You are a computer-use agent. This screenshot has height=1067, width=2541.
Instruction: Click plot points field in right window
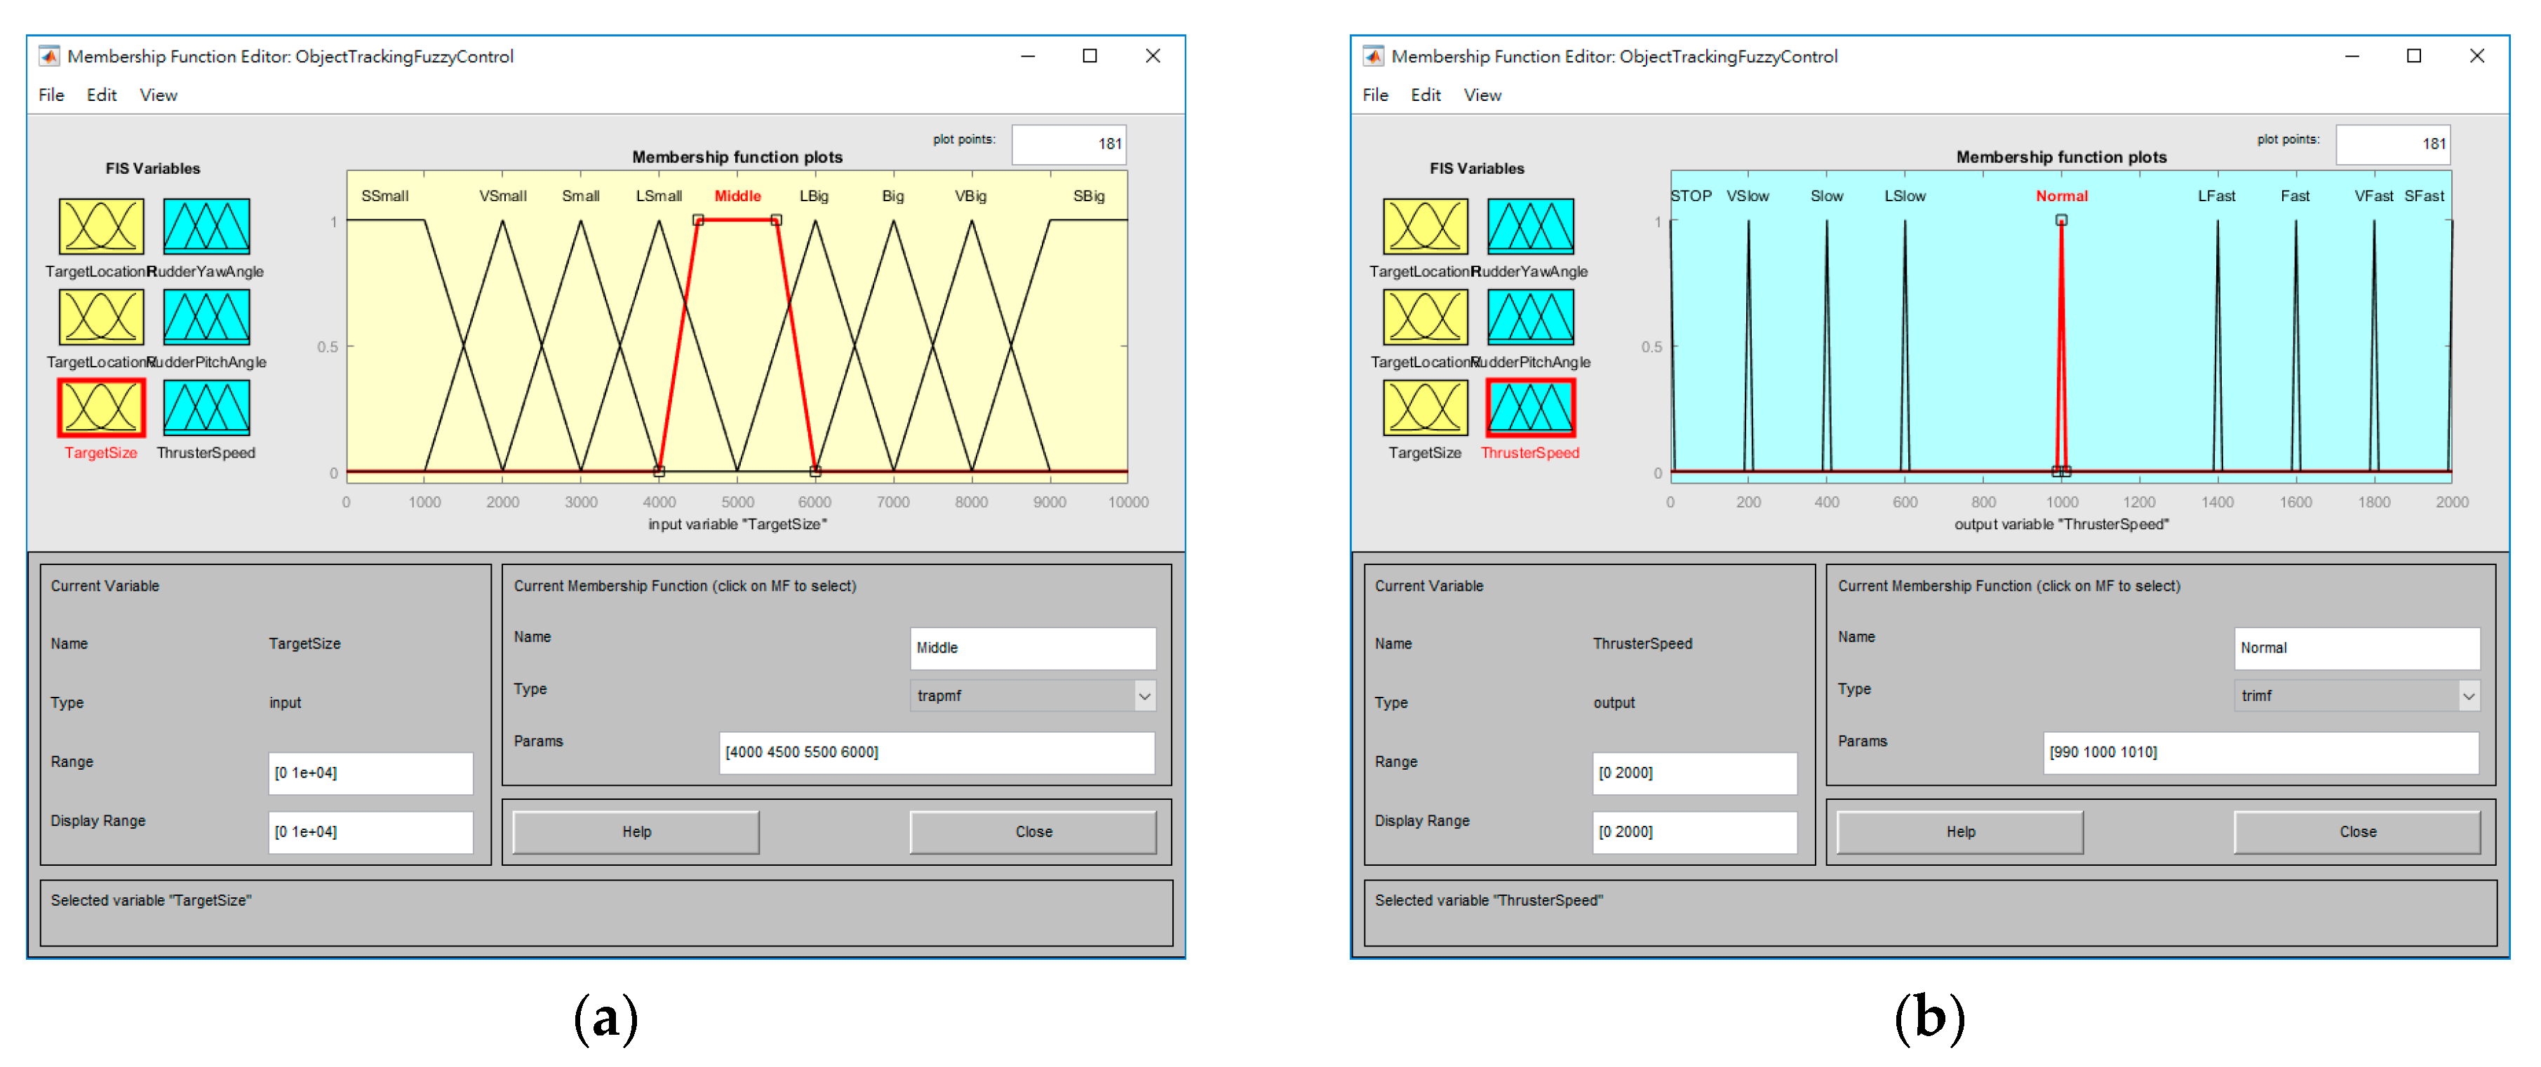pyautogui.click(x=2392, y=144)
